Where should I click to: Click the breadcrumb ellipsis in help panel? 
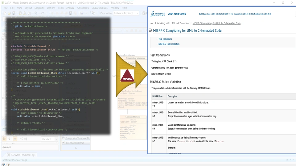pyautogui.click(x=152, y=23)
